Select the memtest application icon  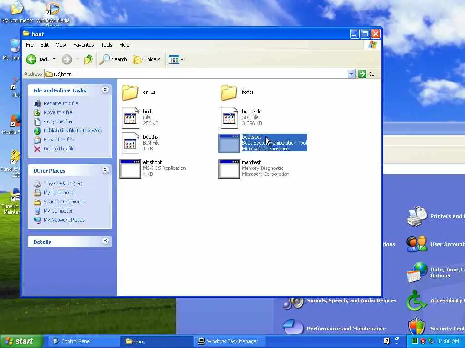(x=229, y=169)
